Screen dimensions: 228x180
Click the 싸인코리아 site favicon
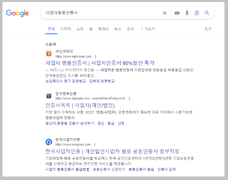49,54
